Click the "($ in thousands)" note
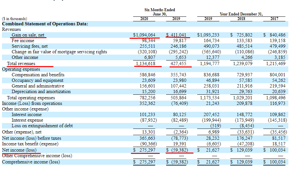Screen dimensions: 291x170 (15, 19)
